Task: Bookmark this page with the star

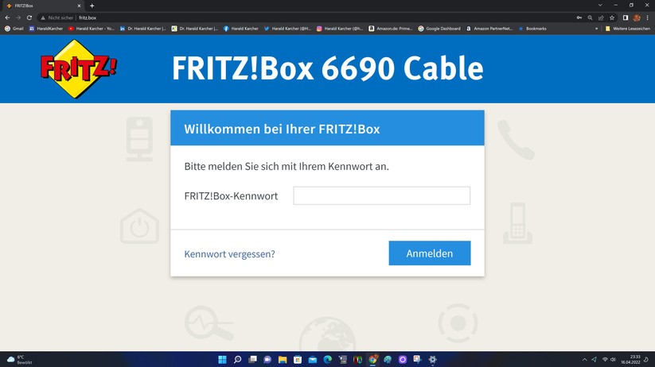Action: [x=612, y=17]
